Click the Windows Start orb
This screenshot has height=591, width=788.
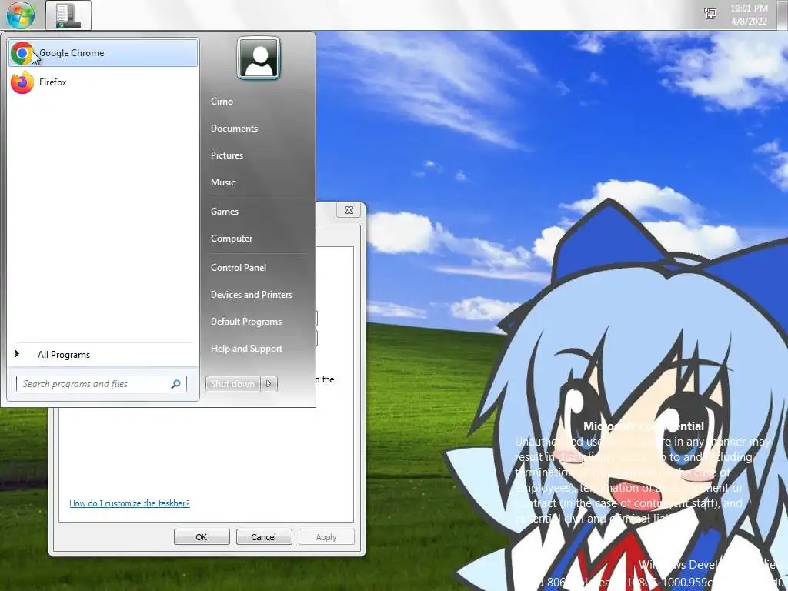[x=21, y=14]
